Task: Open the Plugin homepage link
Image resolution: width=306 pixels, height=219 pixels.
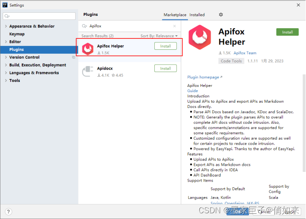Action: pyautogui.click(x=205, y=77)
